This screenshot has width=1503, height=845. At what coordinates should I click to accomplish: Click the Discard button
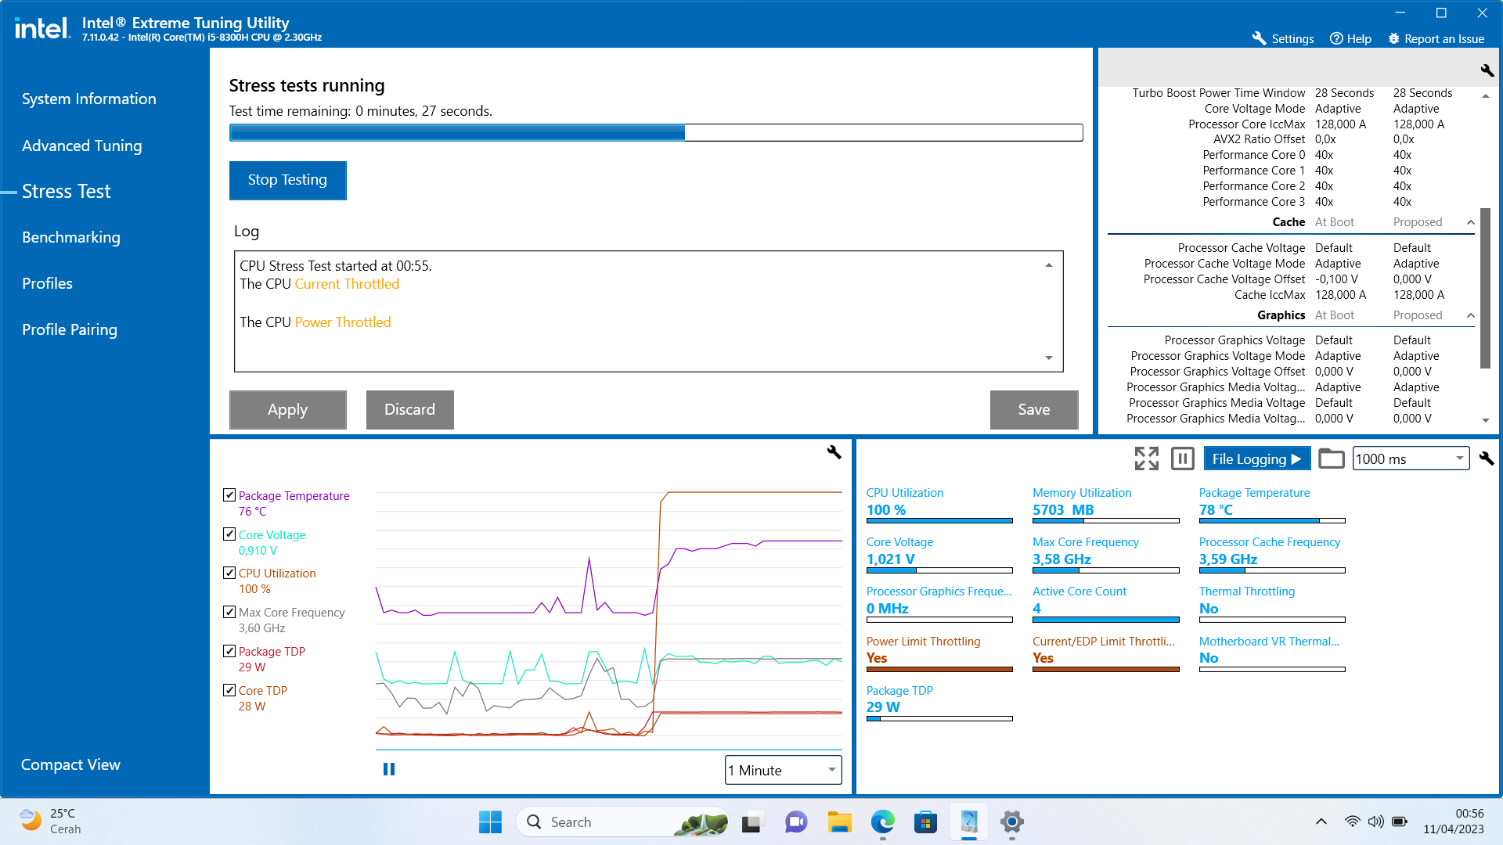tap(409, 409)
